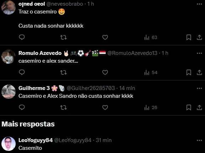This screenshot has width=205, height=153.
Task: Like the 'casemiro e alex sander' tweet
Action: 105,73
